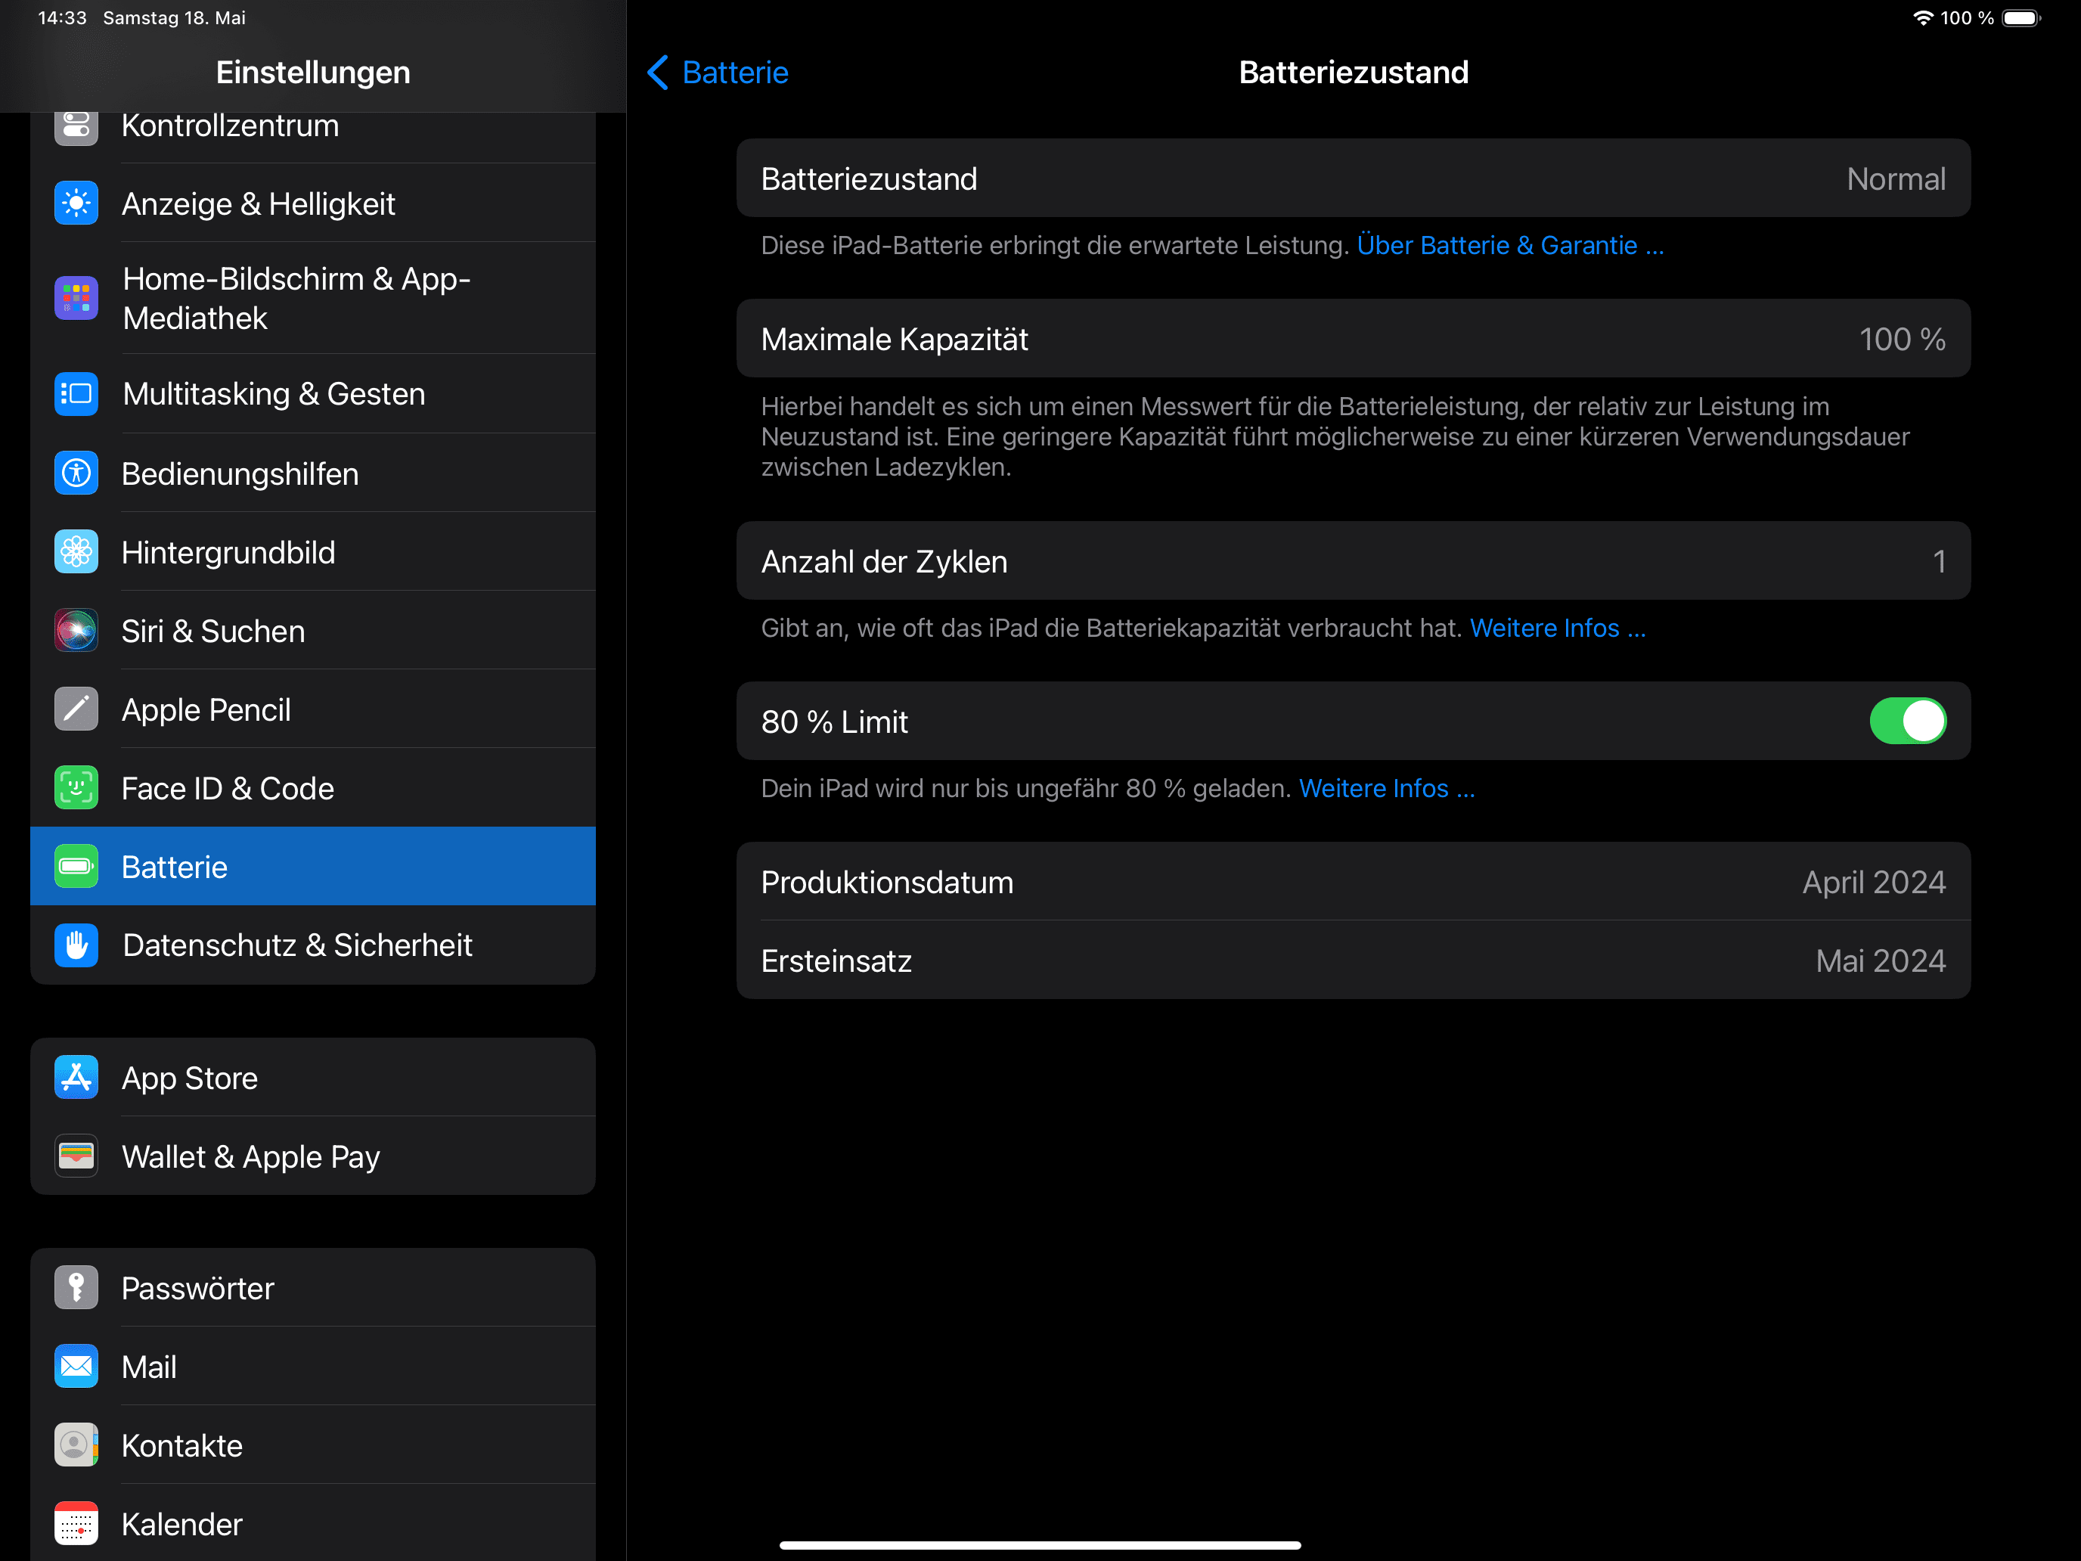Open Kontakte settings
2081x1561 pixels.
tap(312, 1445)
